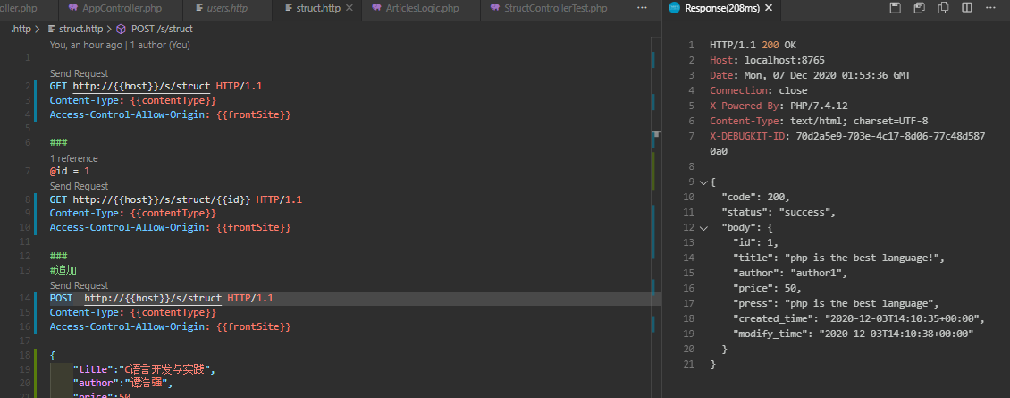Viewport: 1010px width, 398px height.
Task: Copy the response body to clipboard
Action: pos(942,9)
